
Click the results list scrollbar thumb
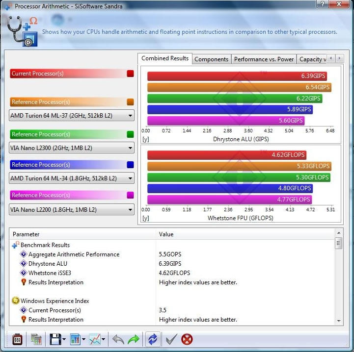(338, 243)
